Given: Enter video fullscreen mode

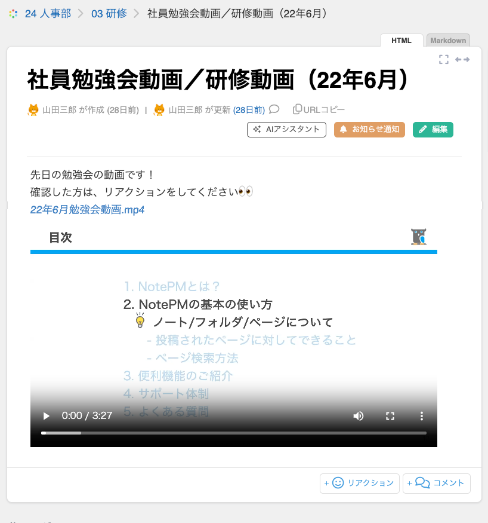Looking at the screenshot, I should pyautogui.click(x=390, y=416).
